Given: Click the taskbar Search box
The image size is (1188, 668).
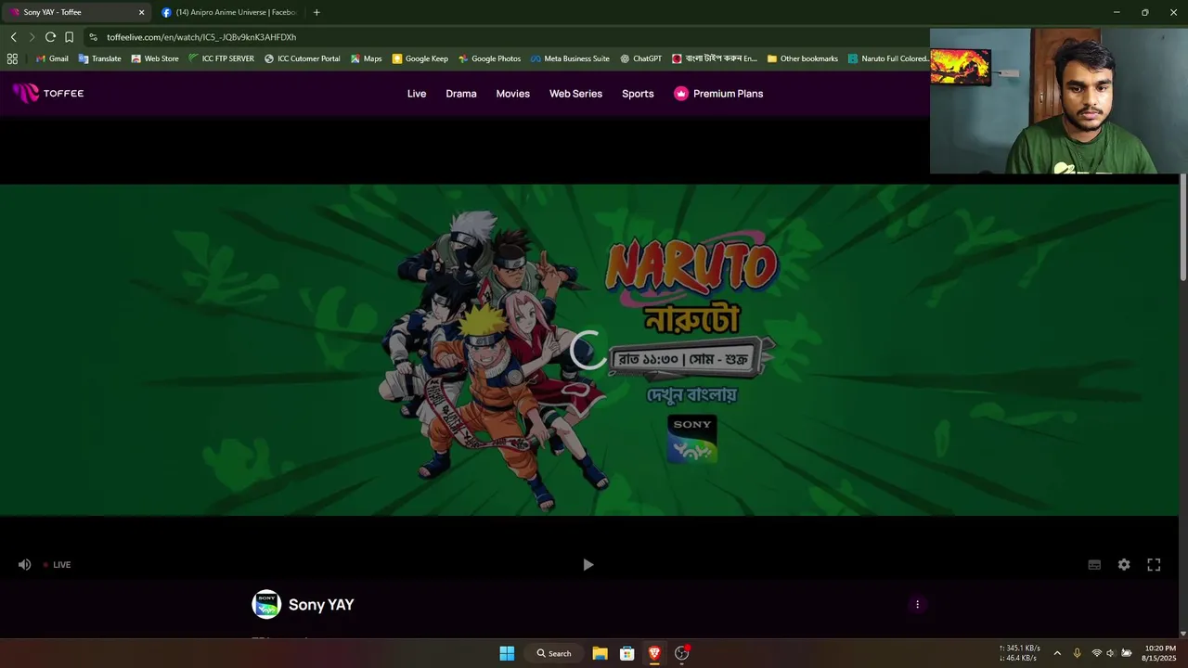Looking at the screenshot, I should [x=554, y=653].
